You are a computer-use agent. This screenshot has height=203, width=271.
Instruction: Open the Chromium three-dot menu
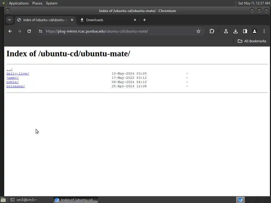tap(264, 31)
